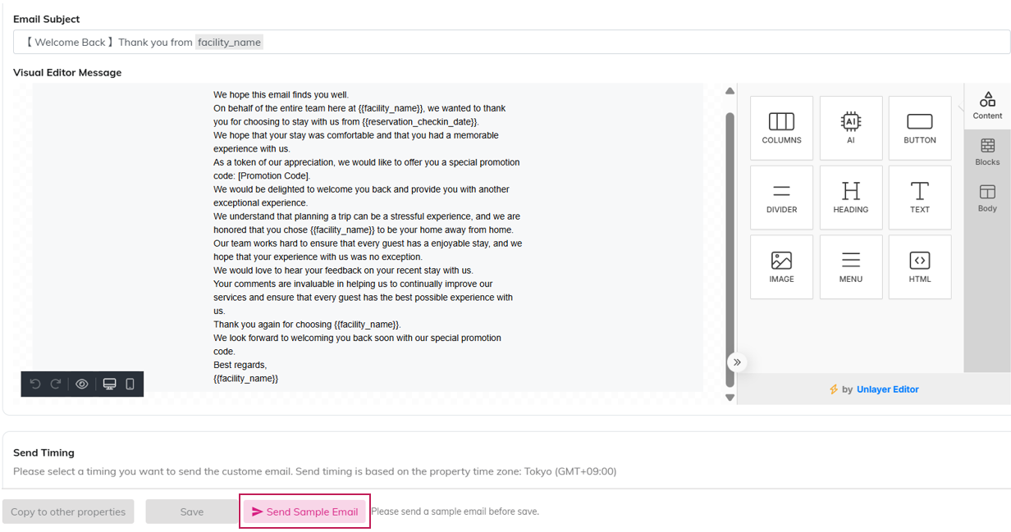
Task: Collapse the editor side panel
Action: tap(737, 362)
